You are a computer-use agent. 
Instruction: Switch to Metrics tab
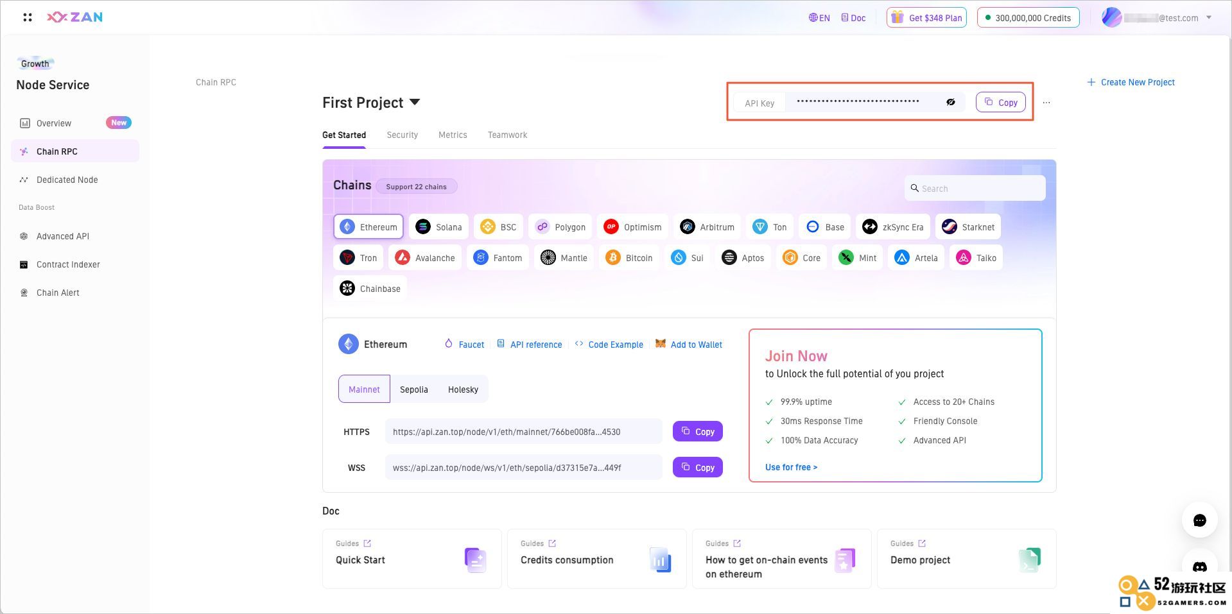pos(453,135)
